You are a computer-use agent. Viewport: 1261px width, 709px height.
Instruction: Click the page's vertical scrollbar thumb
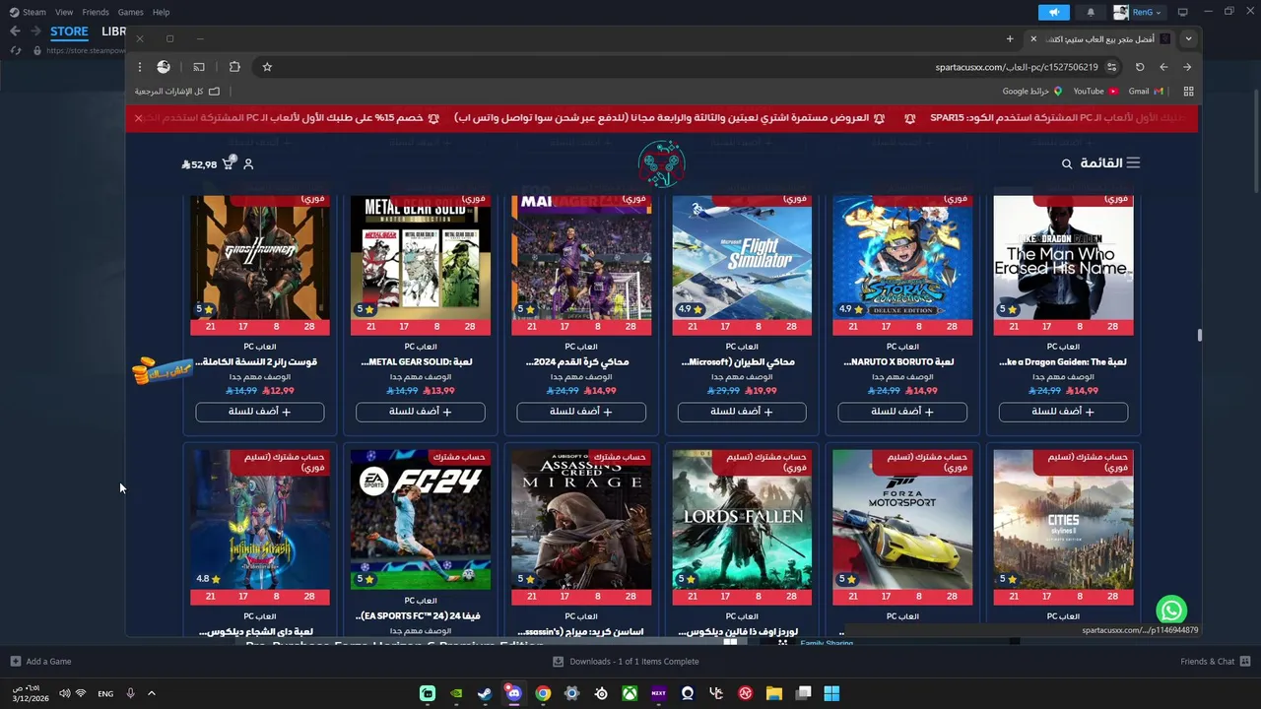point(1199,336)
